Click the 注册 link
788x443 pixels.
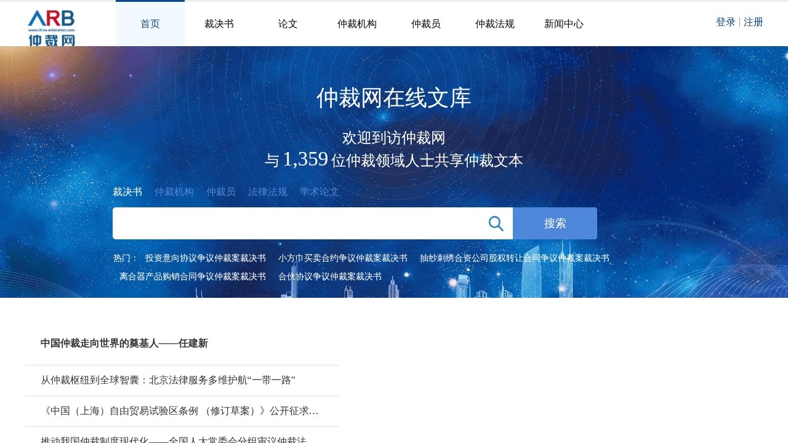[x=754, y=22]
